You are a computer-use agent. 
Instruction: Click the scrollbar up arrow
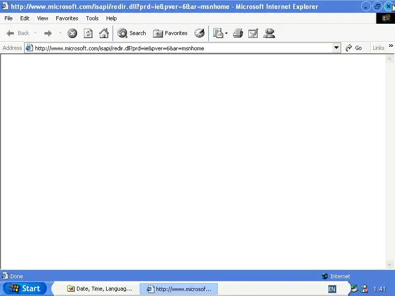pyautogui.click(x=390, y=58)
